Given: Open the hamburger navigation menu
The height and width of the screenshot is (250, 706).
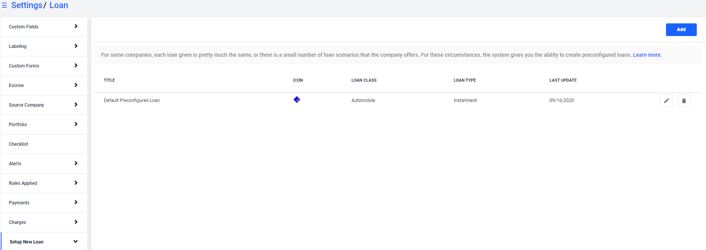Looking at the screenshot, I should (x=4, y=5).
